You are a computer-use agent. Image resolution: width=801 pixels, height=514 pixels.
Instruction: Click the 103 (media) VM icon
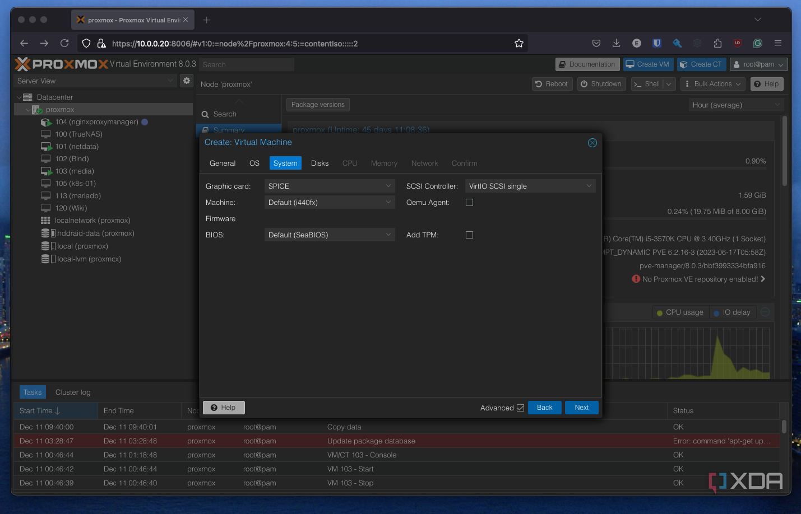[x=46, y=171]
